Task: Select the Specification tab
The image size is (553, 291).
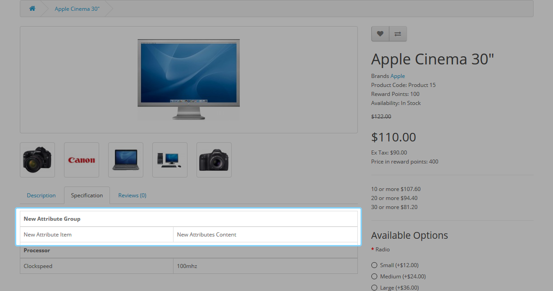Action: coord(87,196)
